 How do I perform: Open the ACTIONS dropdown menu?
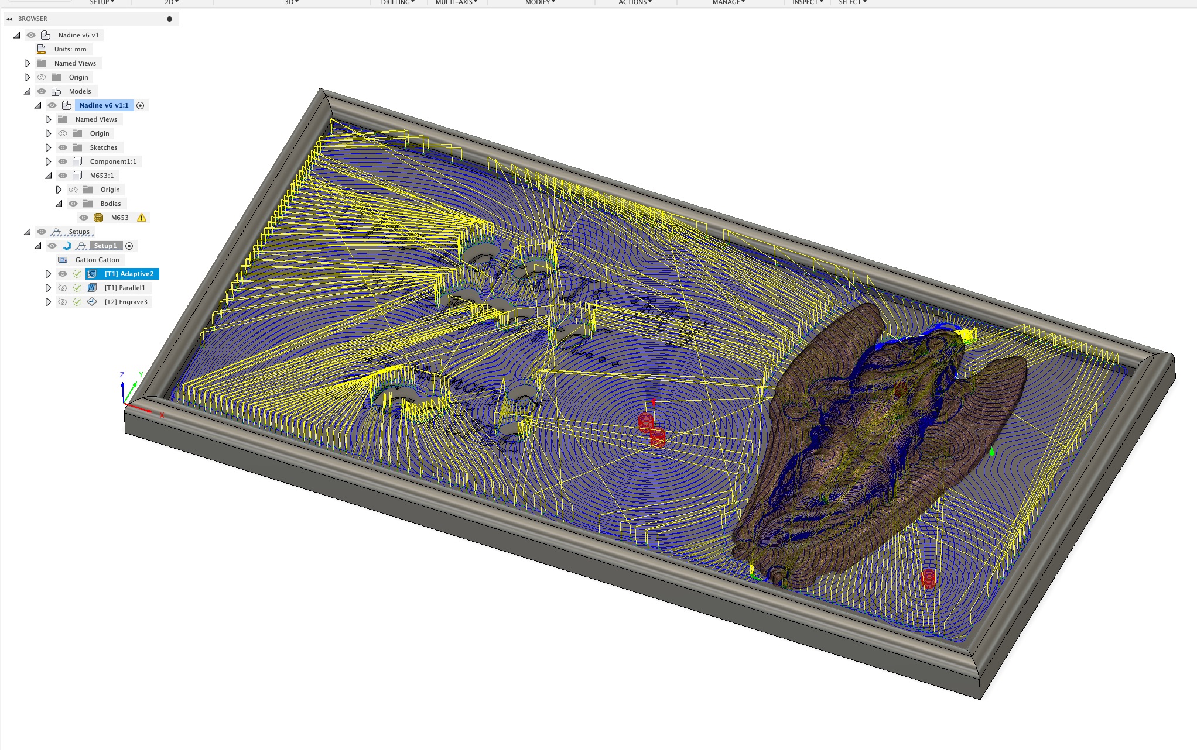634,2
